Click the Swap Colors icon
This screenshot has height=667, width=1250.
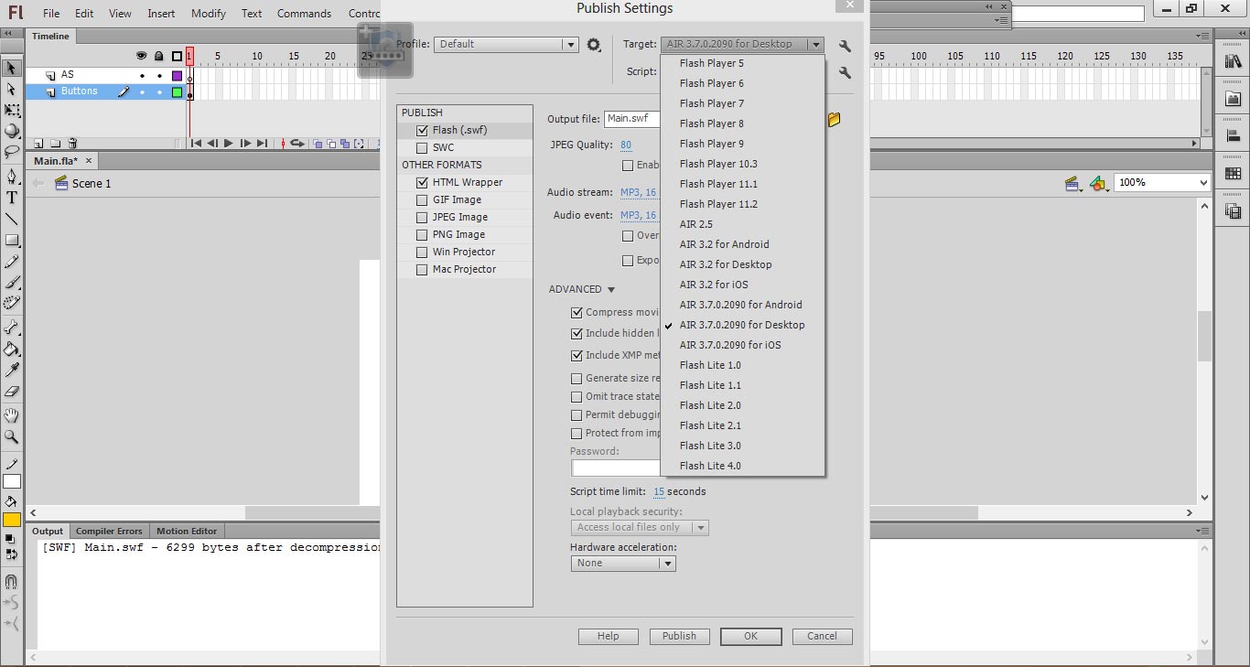point(12,554)
